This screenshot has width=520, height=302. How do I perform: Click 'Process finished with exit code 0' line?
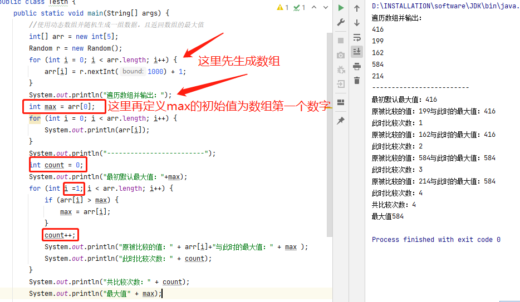pos(436,239)
